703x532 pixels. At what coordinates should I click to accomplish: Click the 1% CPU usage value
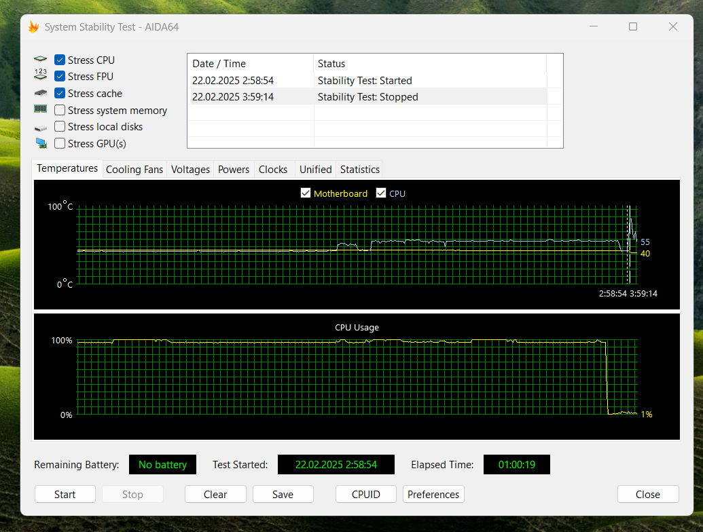647,414
